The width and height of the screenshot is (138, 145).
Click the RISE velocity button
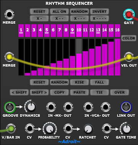80,82
